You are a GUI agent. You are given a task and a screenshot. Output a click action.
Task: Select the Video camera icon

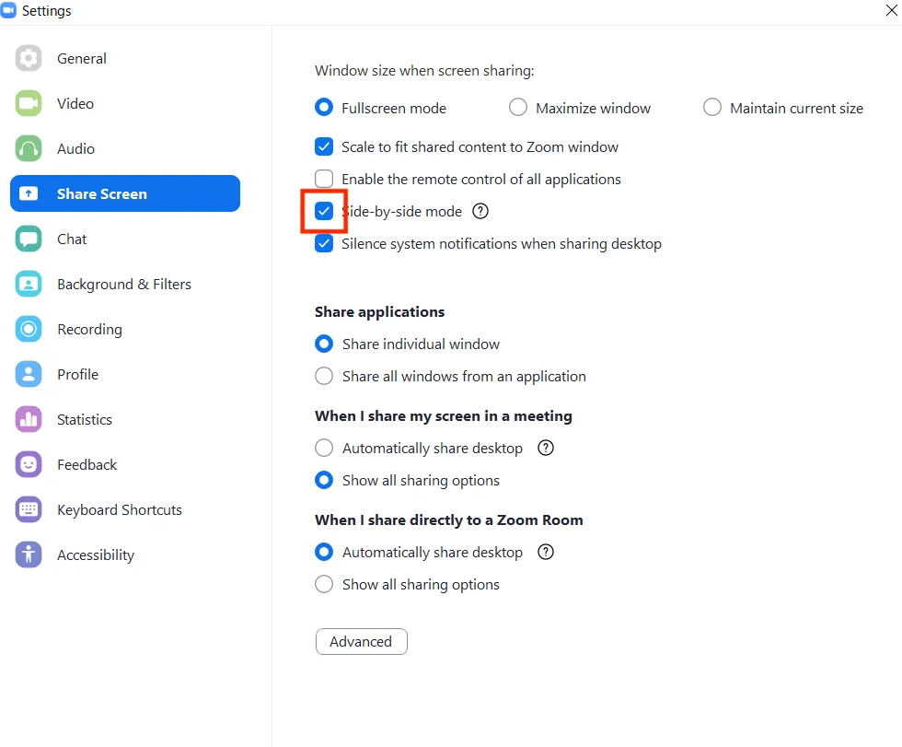[x=30, y=103]
